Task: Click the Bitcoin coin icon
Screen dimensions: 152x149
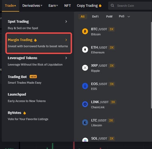Action: [85, 31]
